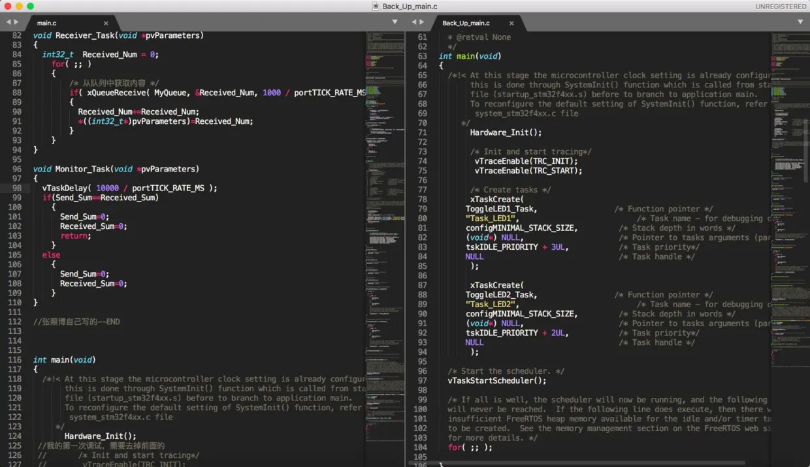Click the document icon in the window title bar
Image resolution: width=810 pixels, height=467 pixels.
pos(376,6)
